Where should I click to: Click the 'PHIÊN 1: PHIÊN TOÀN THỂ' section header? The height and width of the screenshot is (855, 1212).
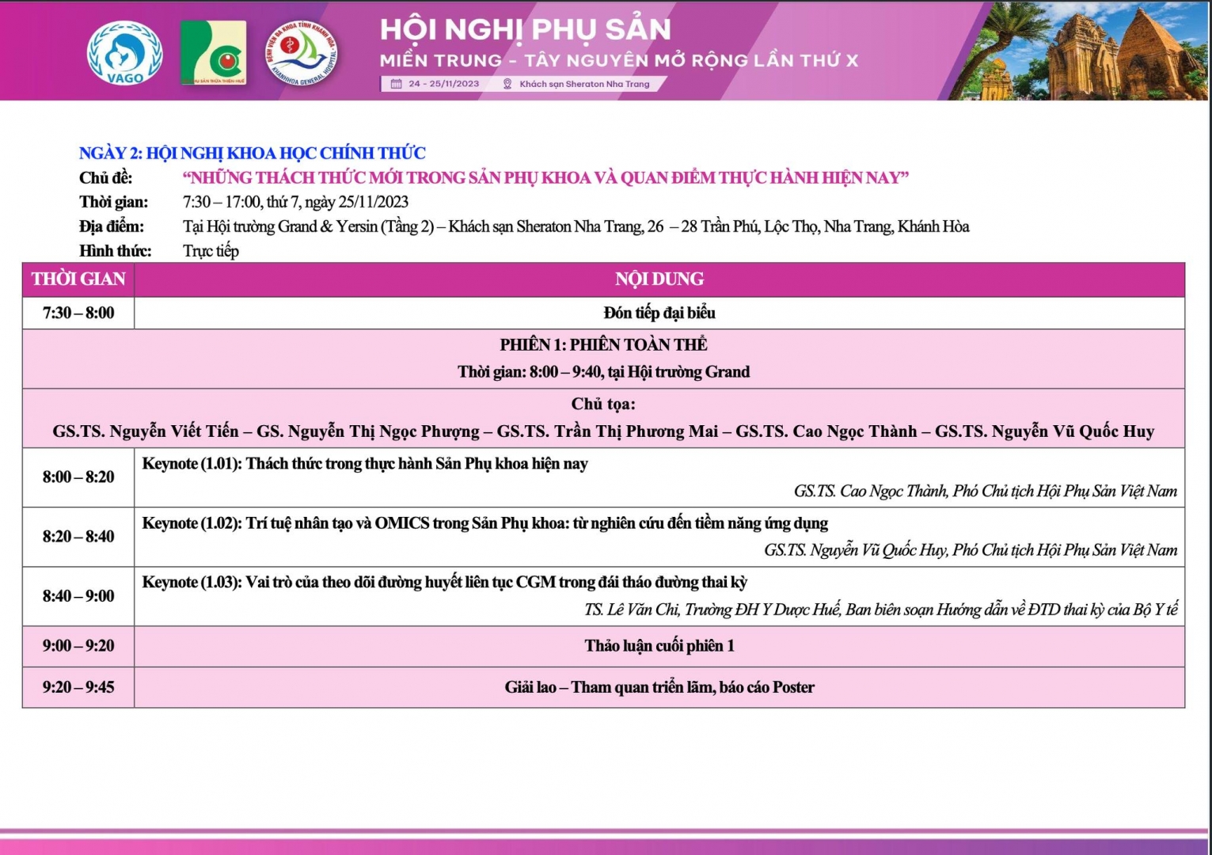[x=603, y=344]
